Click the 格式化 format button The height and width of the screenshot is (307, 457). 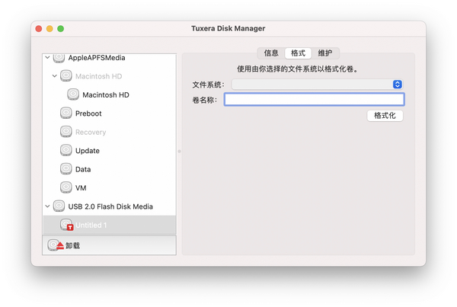tap(385, 116)
